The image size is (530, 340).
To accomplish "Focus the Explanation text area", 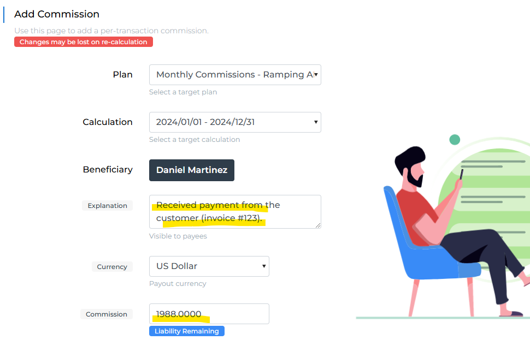I will (235, 212).
